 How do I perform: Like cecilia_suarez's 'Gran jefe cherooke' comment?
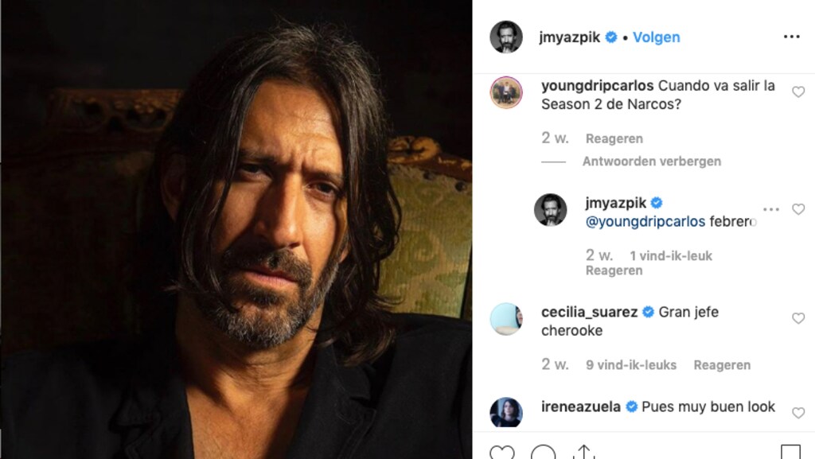click(798, 318)
